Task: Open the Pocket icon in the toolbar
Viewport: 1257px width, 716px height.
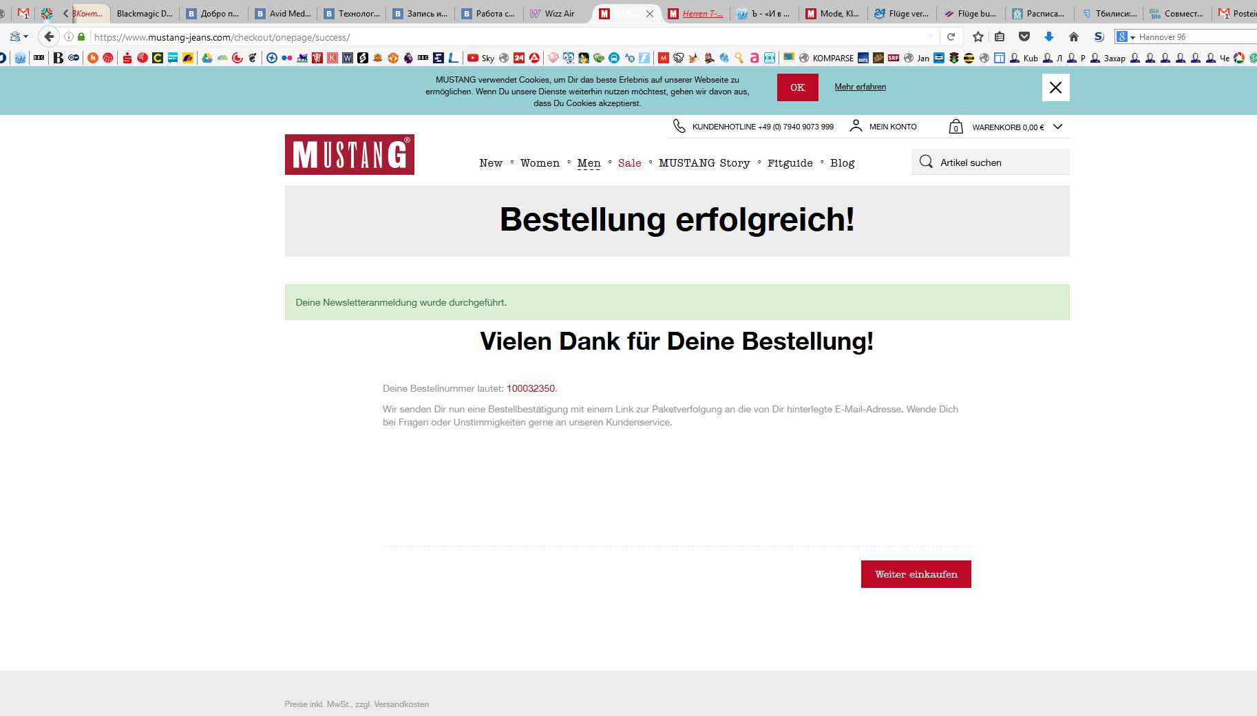Action: click(1024, 36)
